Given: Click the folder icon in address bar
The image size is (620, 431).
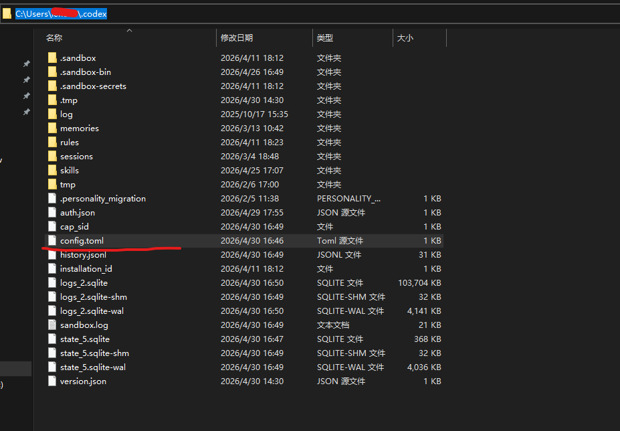Looking at the screenshot, I should pos(7,14).
